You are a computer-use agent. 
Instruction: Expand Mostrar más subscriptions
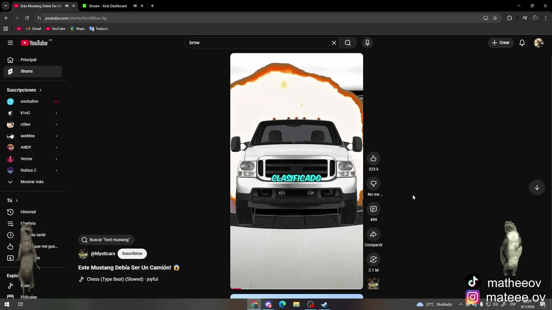33,182
